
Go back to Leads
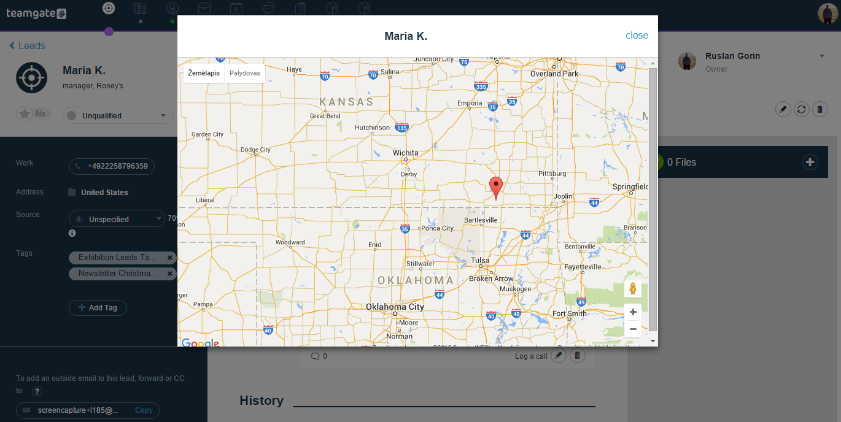point(27,45)
